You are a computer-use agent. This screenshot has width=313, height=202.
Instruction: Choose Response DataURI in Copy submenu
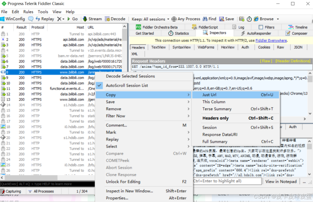236,135
